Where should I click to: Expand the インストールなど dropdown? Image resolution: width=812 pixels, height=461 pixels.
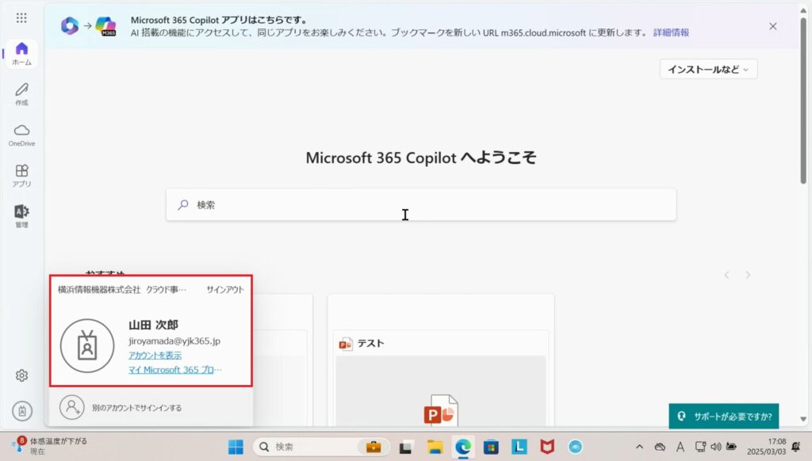coord(708,70)
